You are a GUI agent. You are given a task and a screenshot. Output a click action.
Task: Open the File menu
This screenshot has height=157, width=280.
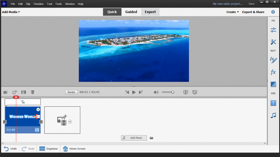tap(13, 4)
